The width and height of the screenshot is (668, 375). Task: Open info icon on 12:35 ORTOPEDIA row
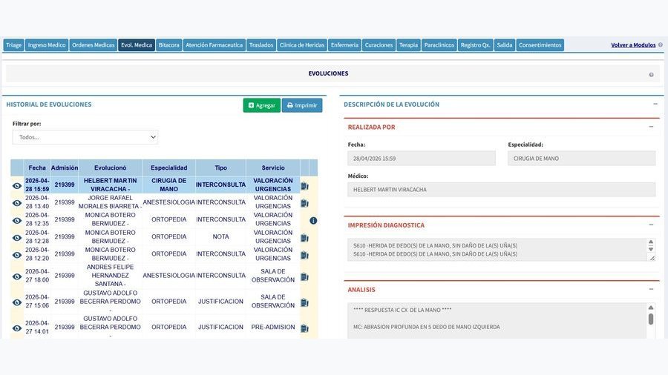313,221
